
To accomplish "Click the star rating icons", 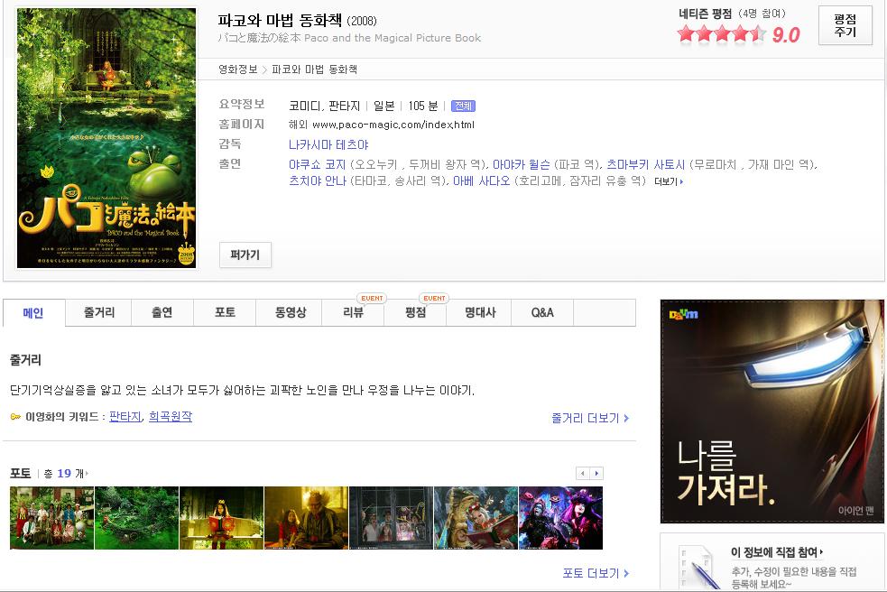I will coord(722,34).
